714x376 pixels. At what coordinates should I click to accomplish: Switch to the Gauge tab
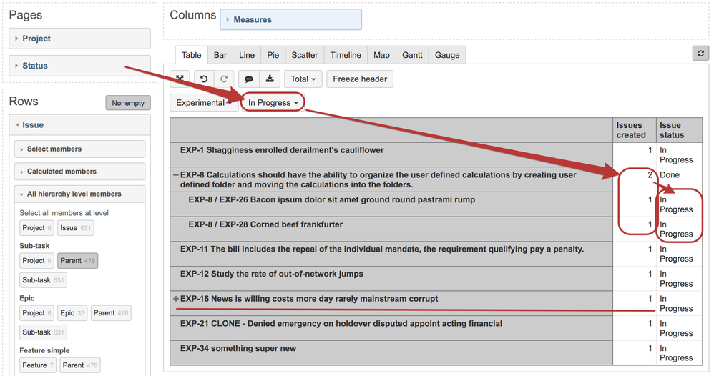[447, 55]
